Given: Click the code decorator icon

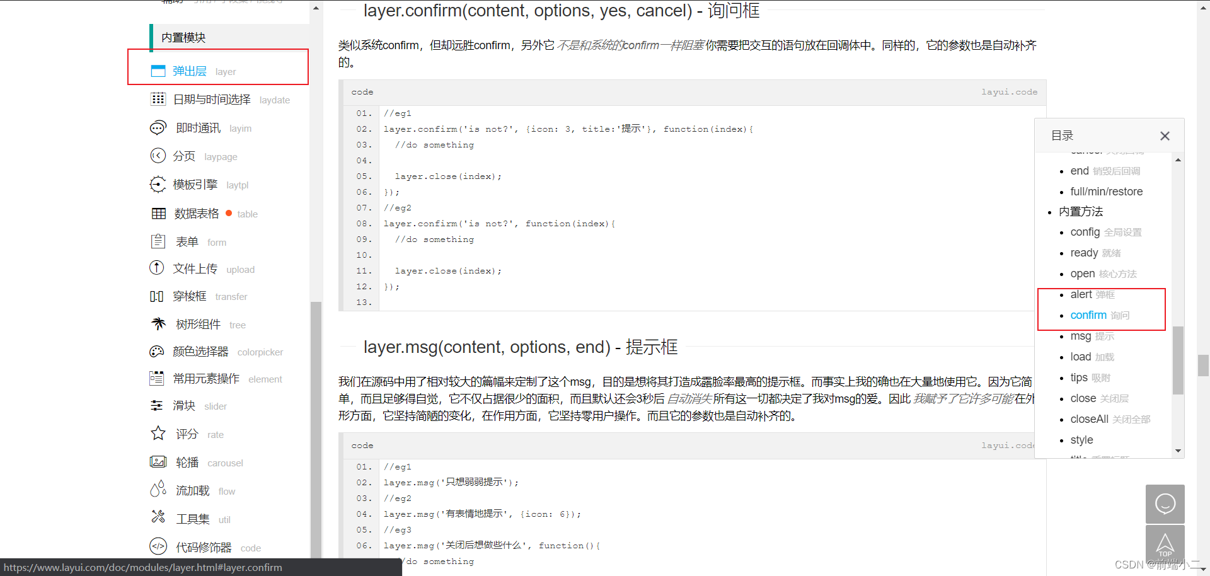Looking at the screenshot, I should pyautogui.click(x=158, y=546).
